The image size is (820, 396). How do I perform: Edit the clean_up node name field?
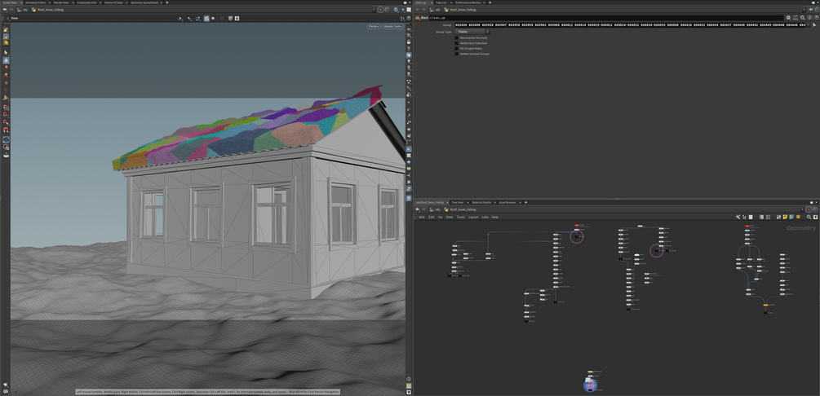coord(606,18)
